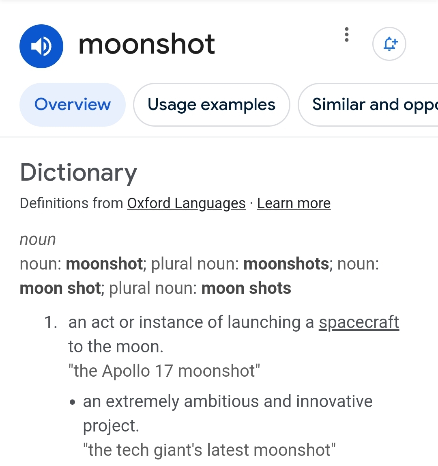Select the bold plural form moonshots
The height and width of the screenshot is (466, 438).
coord(286,264)
